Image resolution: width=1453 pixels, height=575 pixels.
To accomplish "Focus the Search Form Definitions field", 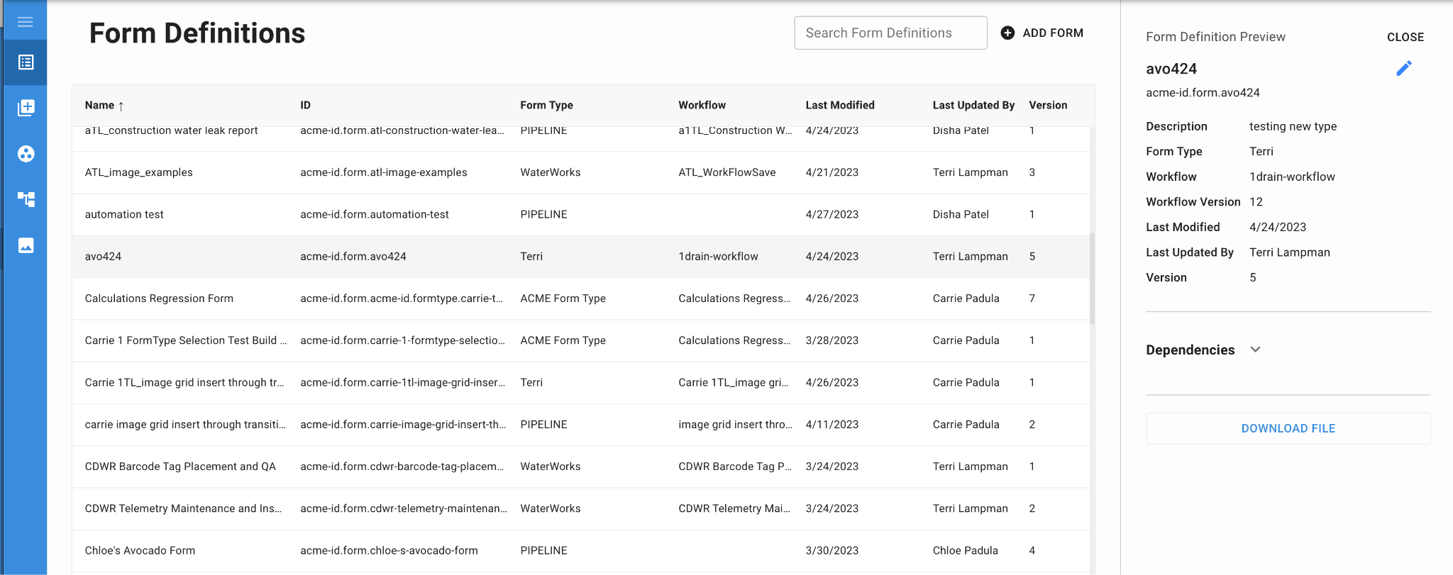I will click(x=890, y=33).
